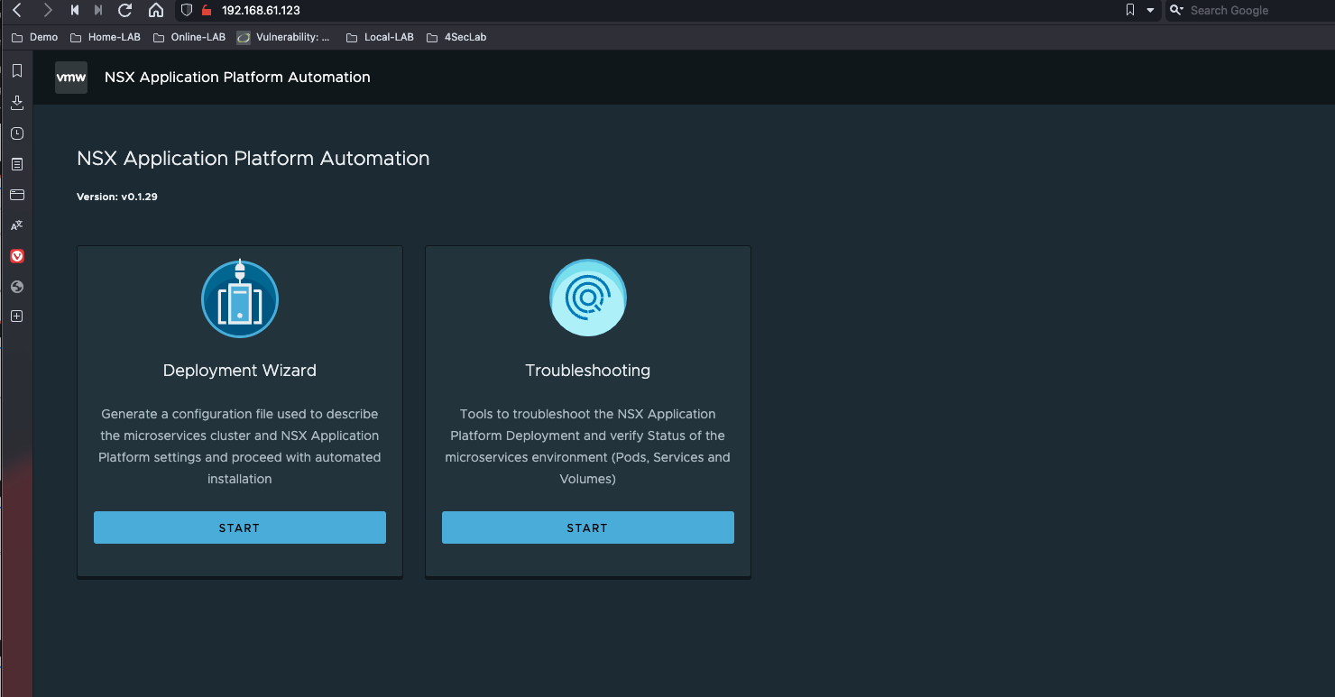
Task: Open the History panel in the sidebar
Action: click(x=16, y=133)
